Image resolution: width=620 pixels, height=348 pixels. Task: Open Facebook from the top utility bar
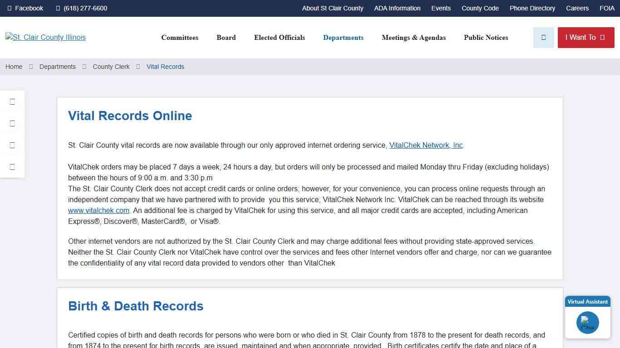pos(25,8)
